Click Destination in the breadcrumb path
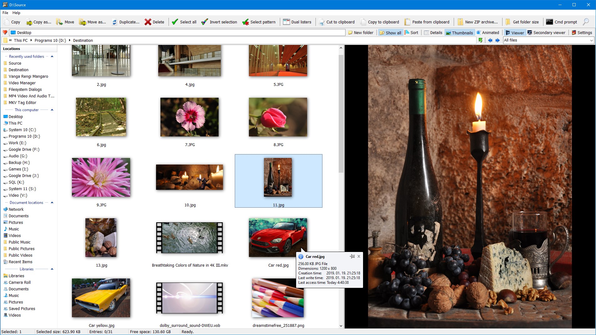Screen dimensions: 596x335 [83, 40]
